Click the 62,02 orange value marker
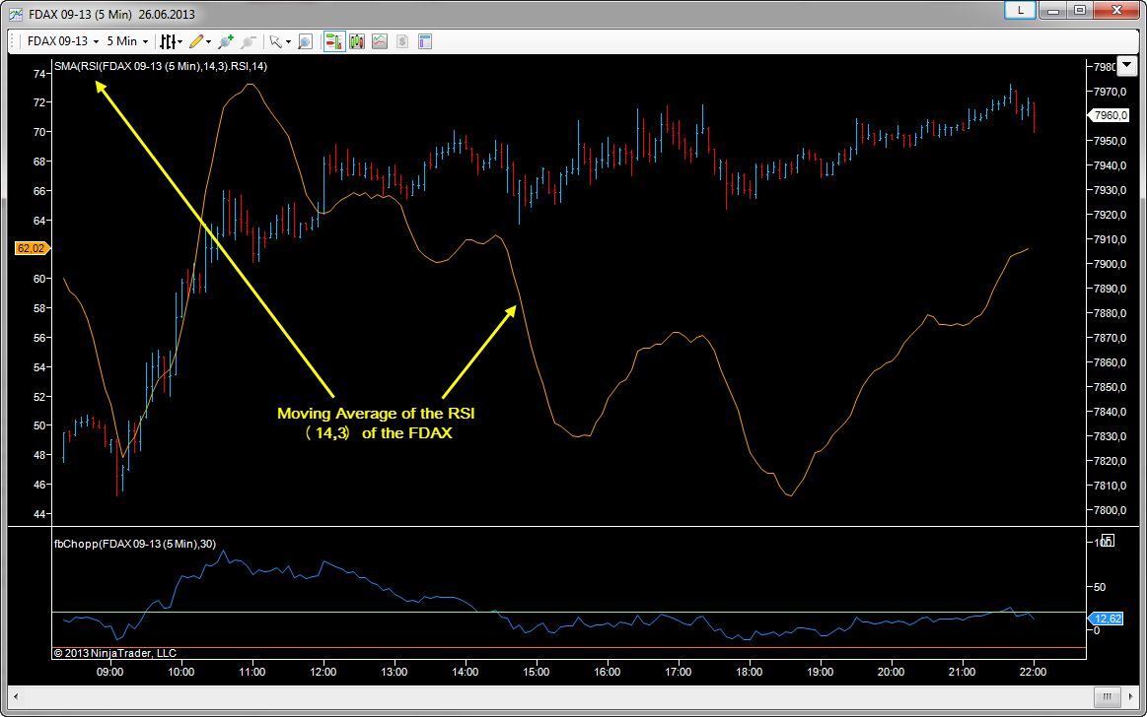 point(32,248)
